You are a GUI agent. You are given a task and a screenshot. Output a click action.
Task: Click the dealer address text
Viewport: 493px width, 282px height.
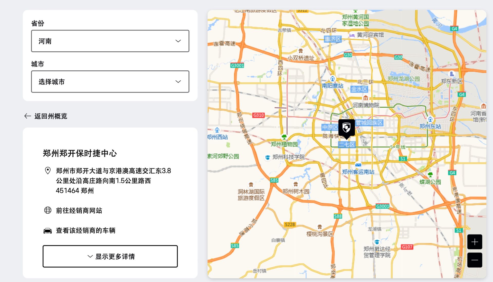(113, 181)
